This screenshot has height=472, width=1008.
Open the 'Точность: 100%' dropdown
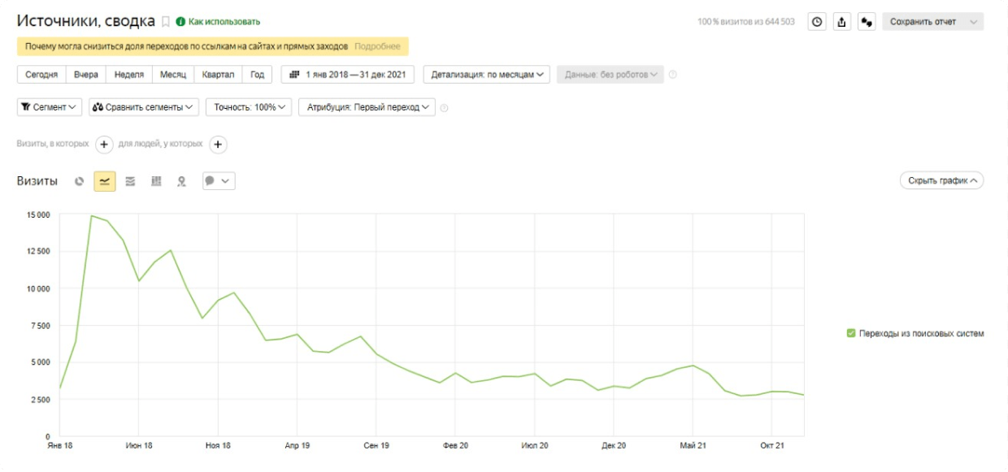pos(249,107)
